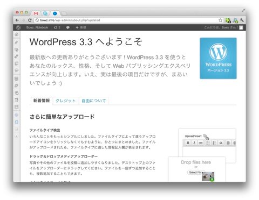The image size is (259, 200).
Task: Click the WordPress バージョン 3.3 badge
Action: click(218, 58)
